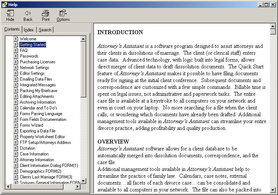Click the page icon beside Case Information
The image size is (278, 195).
[x=16, y=154]
